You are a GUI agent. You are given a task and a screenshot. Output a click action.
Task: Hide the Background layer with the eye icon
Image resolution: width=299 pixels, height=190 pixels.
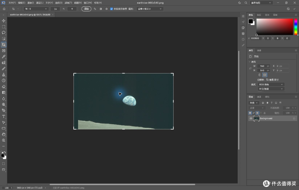click(251, 118)
